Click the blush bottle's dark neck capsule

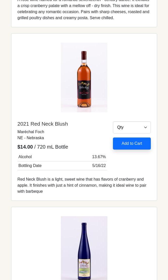tap(84, 56)
